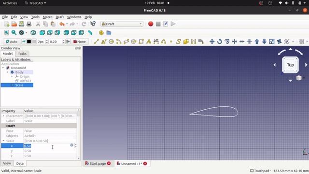Select the Draft Rotate tool

pos(219,42)
